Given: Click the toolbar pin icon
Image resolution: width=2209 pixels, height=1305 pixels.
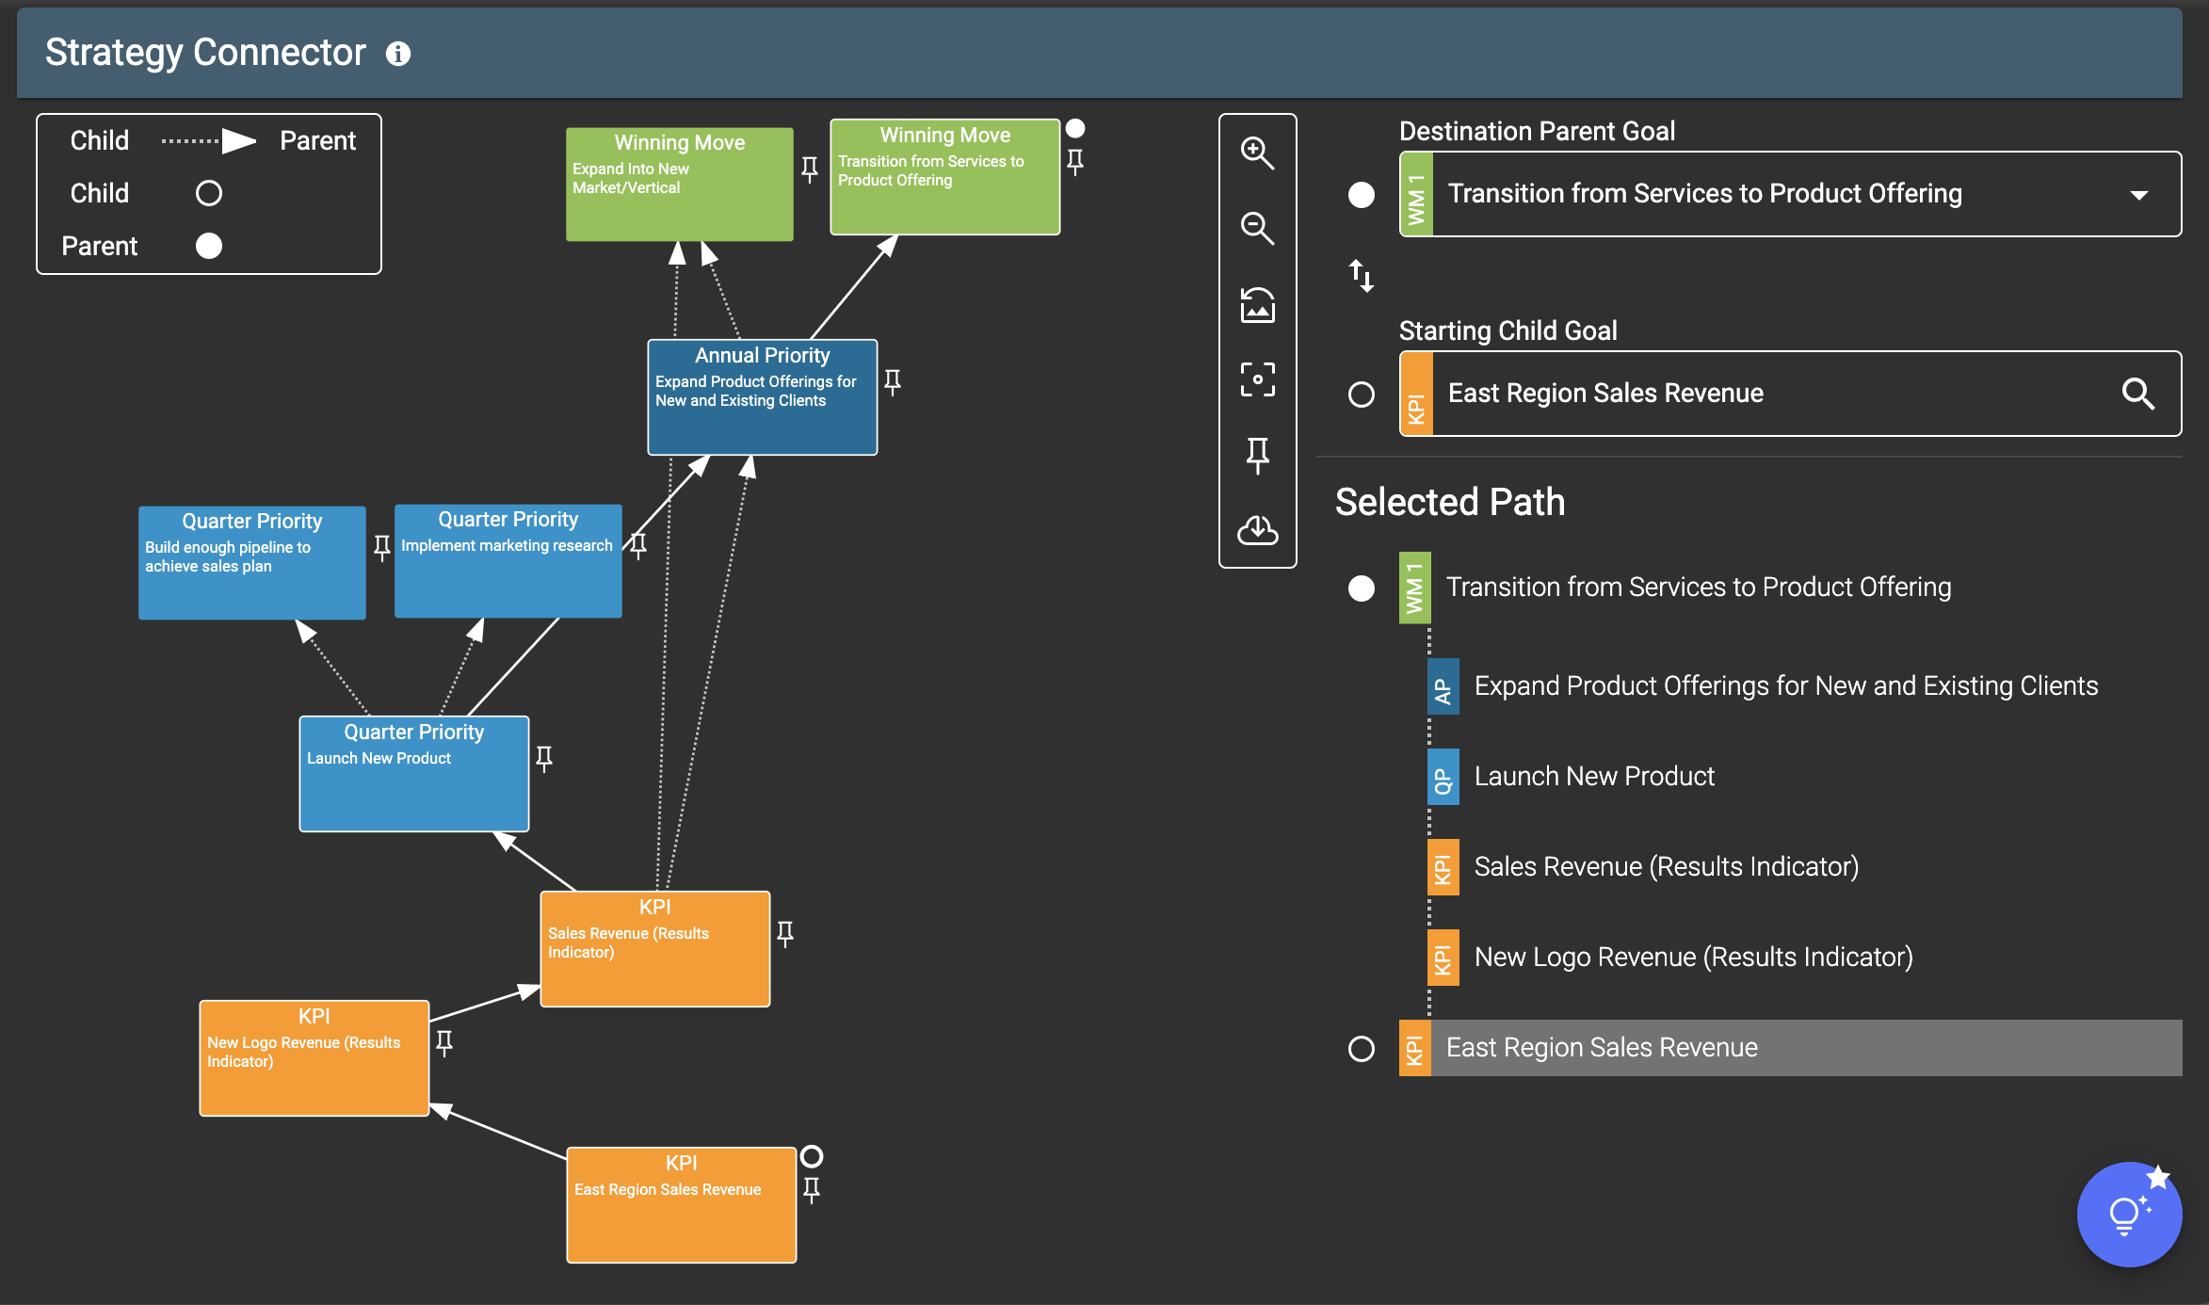Looking at the screenshot, I should pos(1257,455).
